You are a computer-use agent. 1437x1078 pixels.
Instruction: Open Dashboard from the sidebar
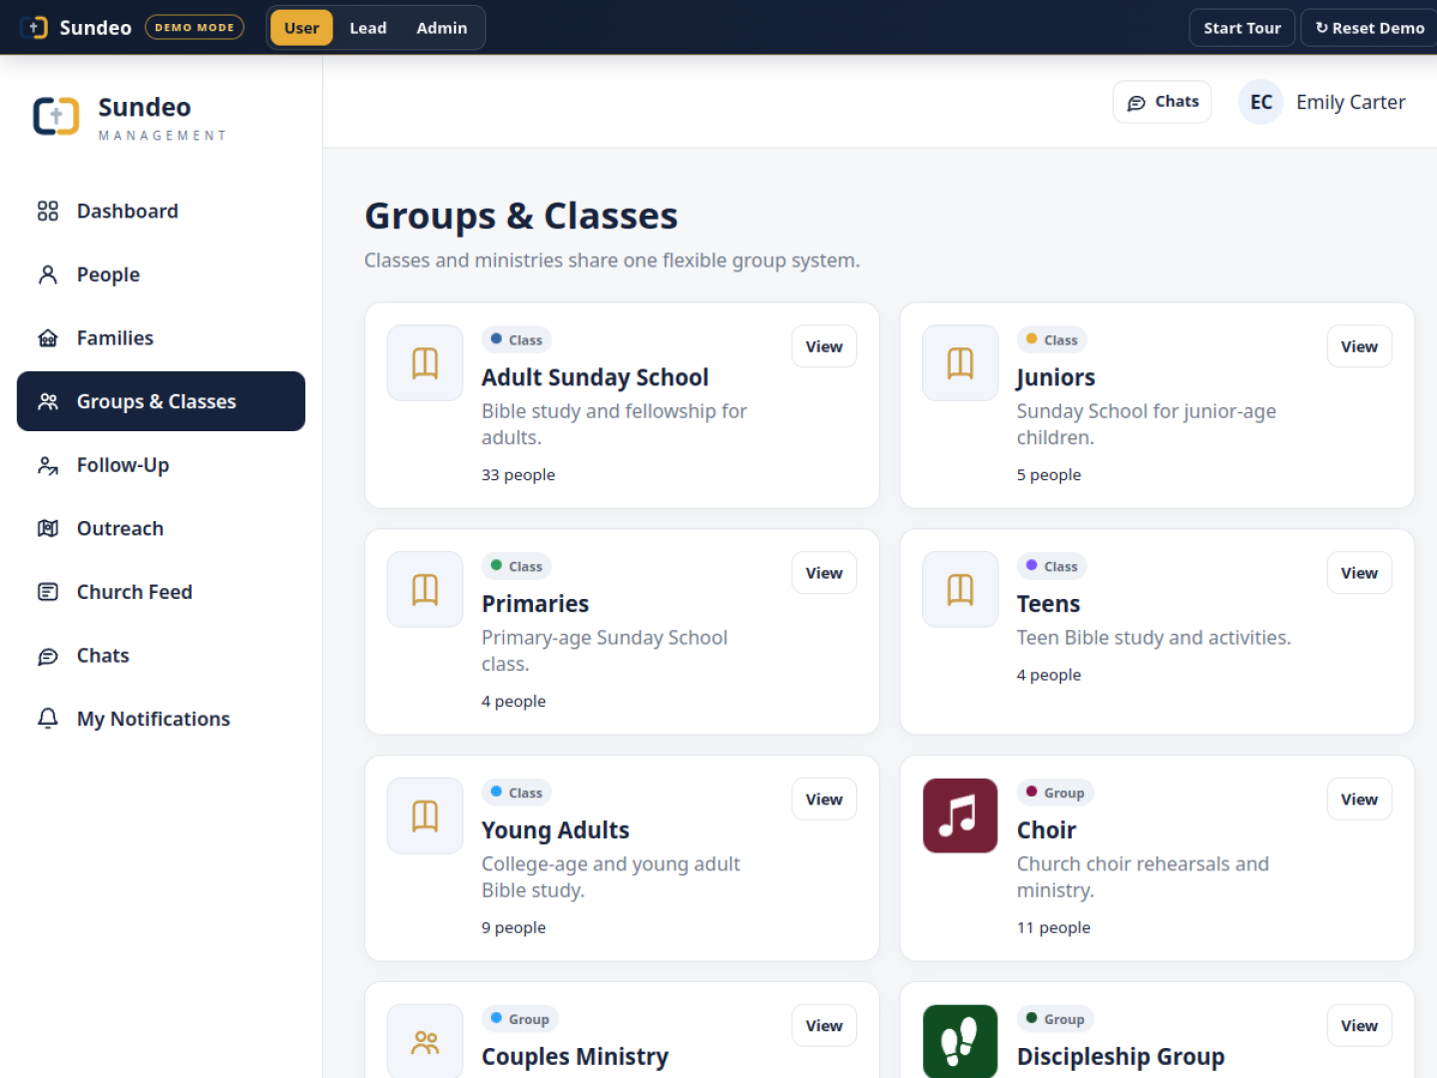pyautogui.click(x=161, y=211)
